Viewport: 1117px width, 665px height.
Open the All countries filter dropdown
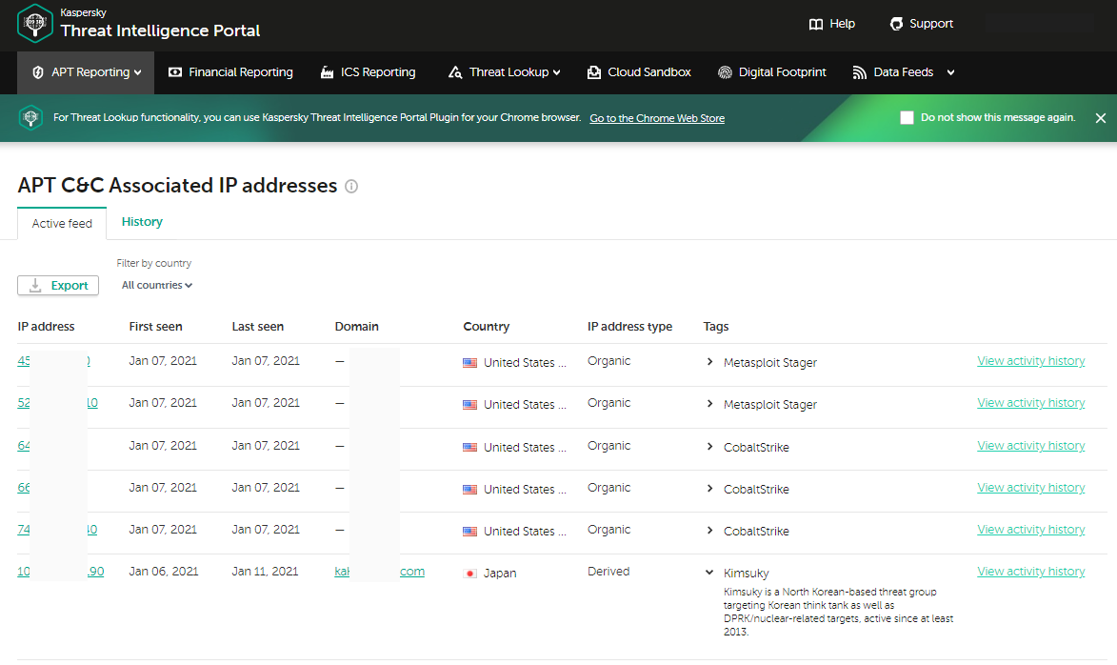[x=157, y=285]
